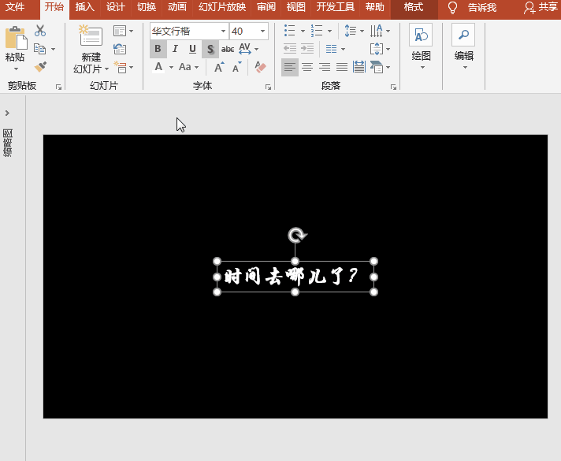Image resolution: width=561 pixels, height=461 pixels.
Task: Expand the Paste options arrow
Action: click(16, 69)
